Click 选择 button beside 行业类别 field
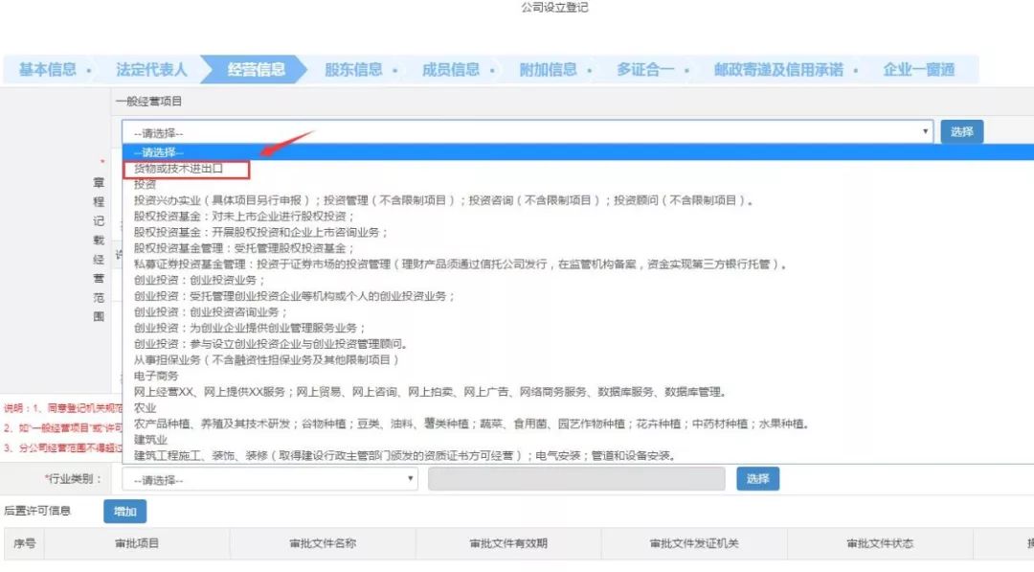The width and height of the screenshot is (1034, 572). pyautogui.click(x=757, y=479)
